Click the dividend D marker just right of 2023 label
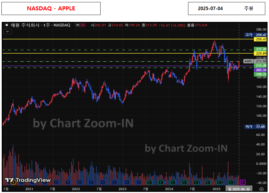Image resolution: width=269 pixels, height=193 pixels. click(x=127, y=182)
